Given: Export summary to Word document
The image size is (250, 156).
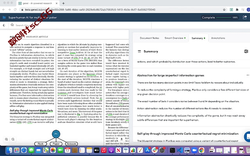Looking at the screenshot, I should click(x=246, y=51).
